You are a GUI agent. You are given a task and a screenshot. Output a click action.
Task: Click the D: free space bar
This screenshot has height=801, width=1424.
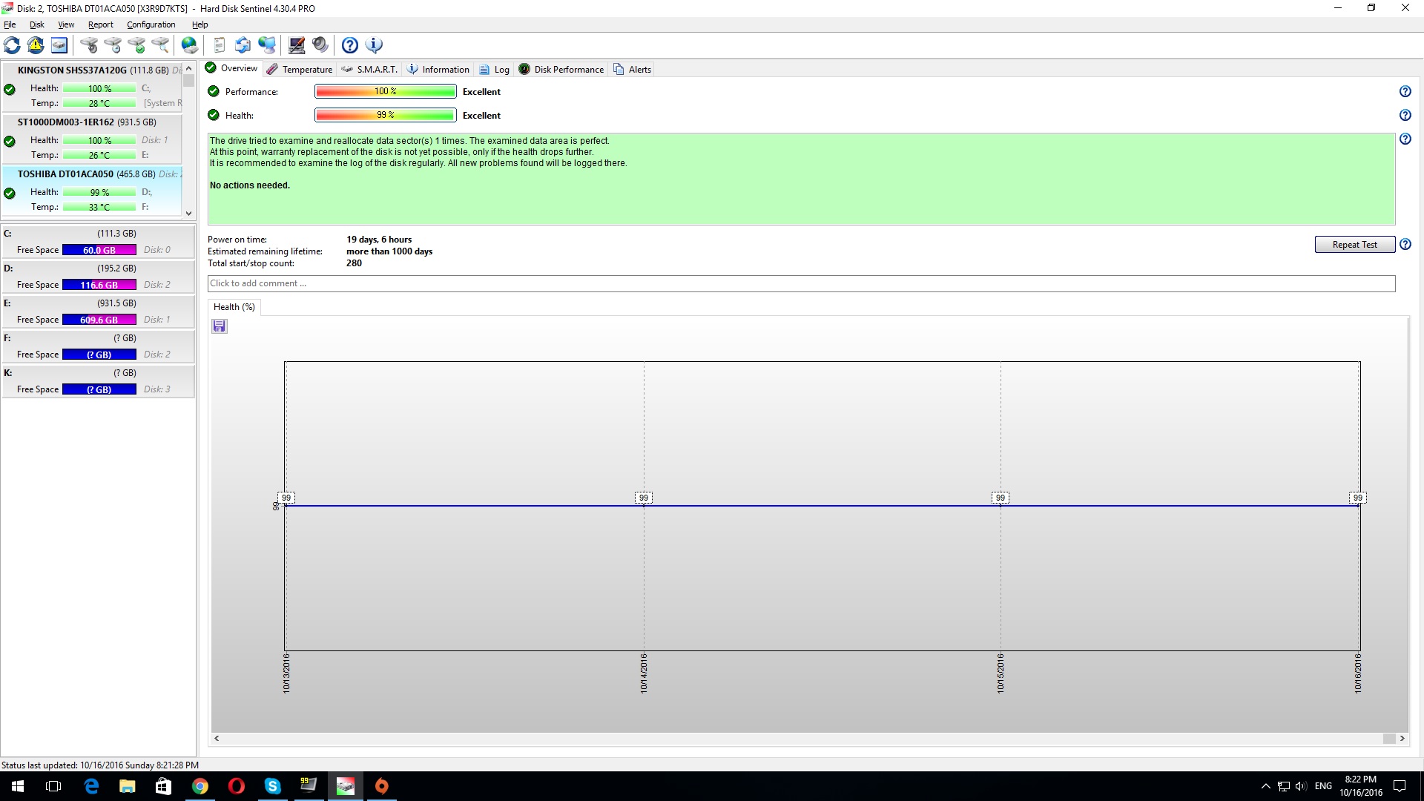tap(99, 285)
